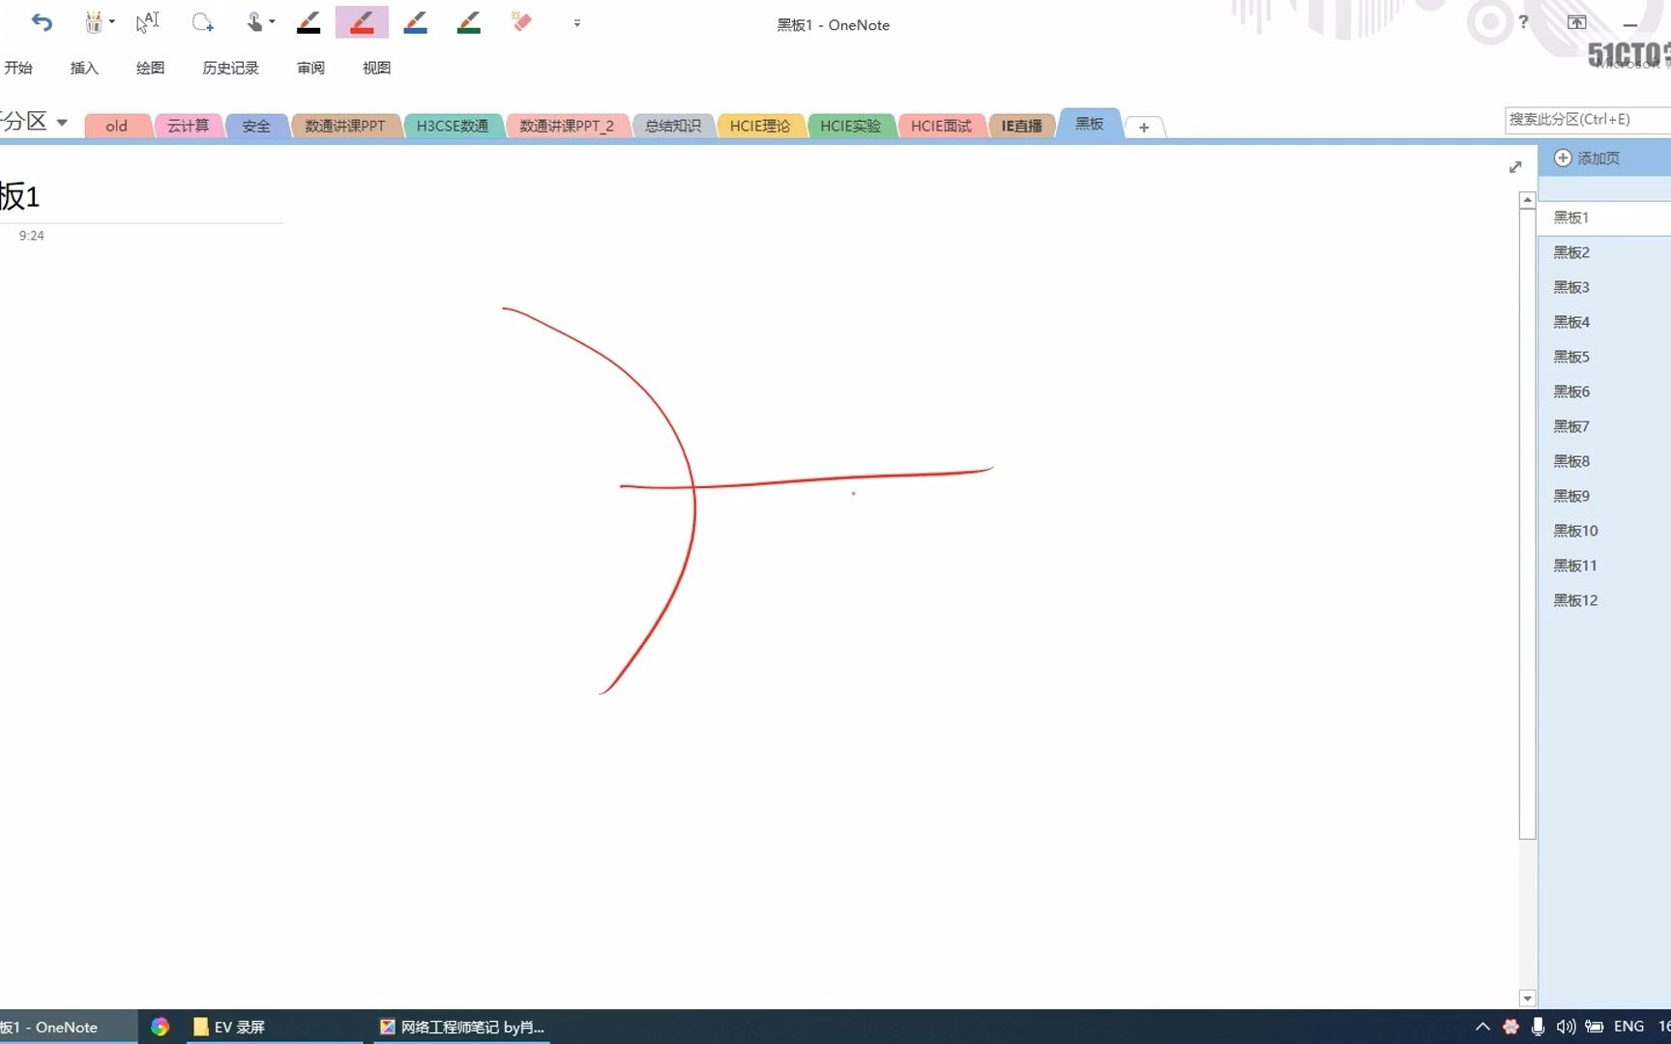
Task: Select the blue pen
Action: (x=416, y=22)
